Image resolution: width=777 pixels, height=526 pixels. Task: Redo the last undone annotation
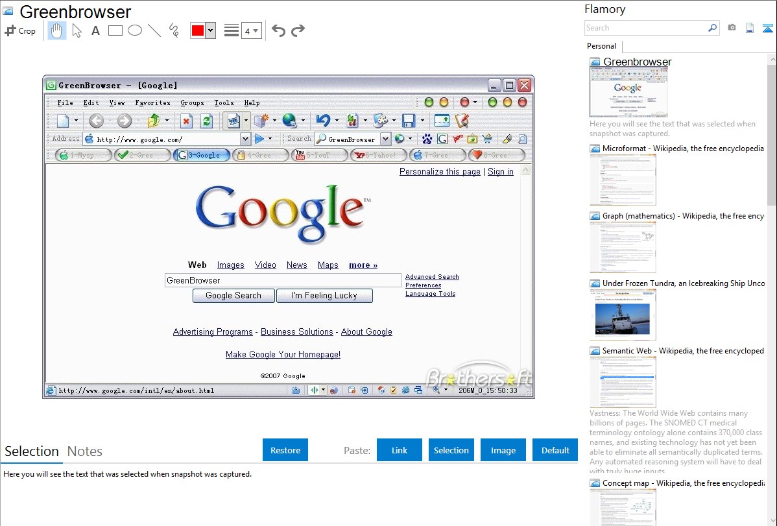coord(298,30)
